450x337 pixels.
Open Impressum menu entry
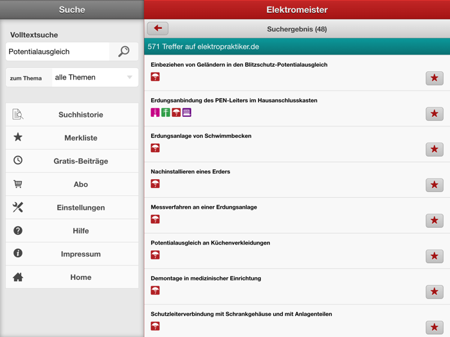(72, 254)
